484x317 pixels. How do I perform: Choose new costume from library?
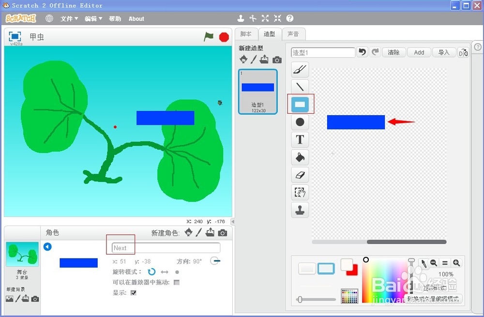[243, 59]
